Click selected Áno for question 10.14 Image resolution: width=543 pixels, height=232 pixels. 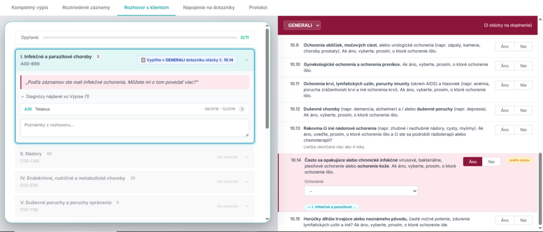pyautogui.click(x=472, y=162)
